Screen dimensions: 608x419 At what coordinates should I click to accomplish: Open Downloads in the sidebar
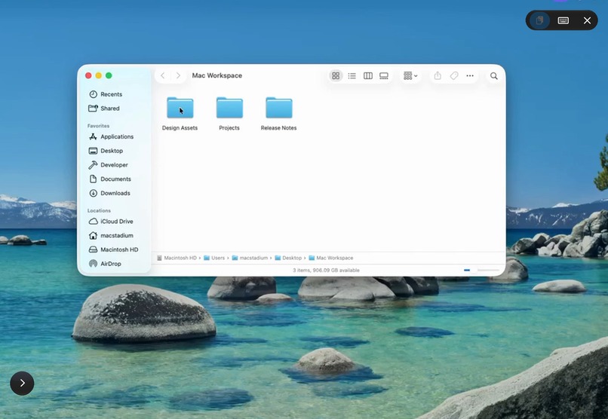(x=115, y=193)
